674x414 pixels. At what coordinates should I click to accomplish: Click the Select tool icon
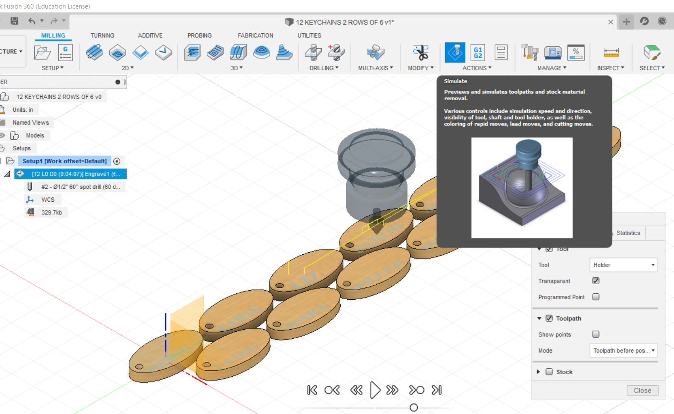[652, 53]
